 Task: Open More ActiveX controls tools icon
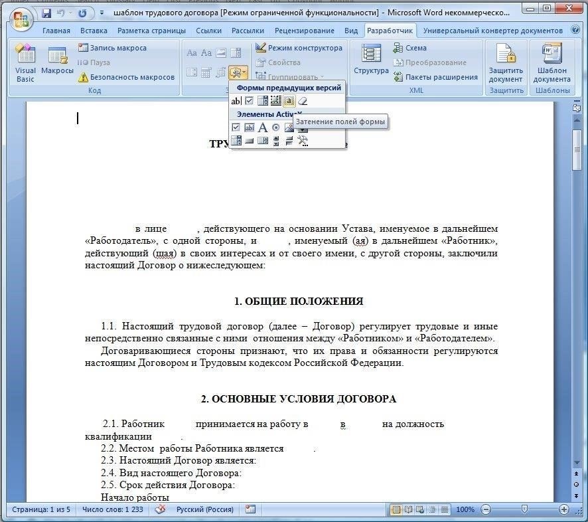coord(303,141)
